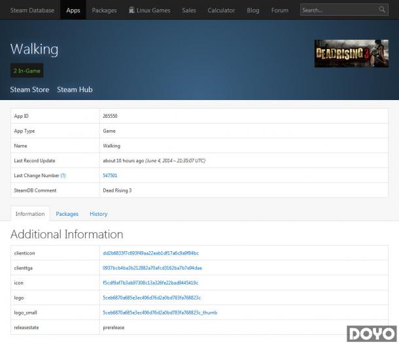Click the Last Record Update label
Image resolution: width=399 pixels, height=344 pixels.
point(35,160)
